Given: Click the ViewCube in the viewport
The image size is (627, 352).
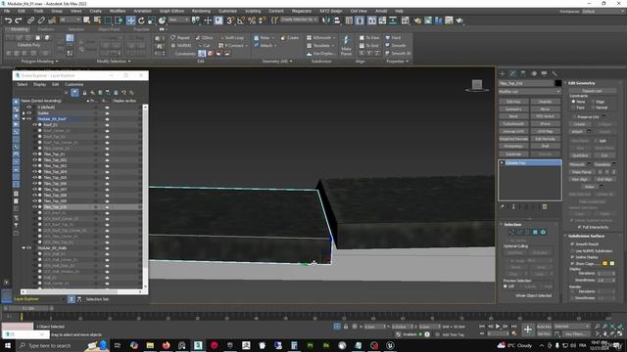Looking at the screenshot, I should point(477,85).
